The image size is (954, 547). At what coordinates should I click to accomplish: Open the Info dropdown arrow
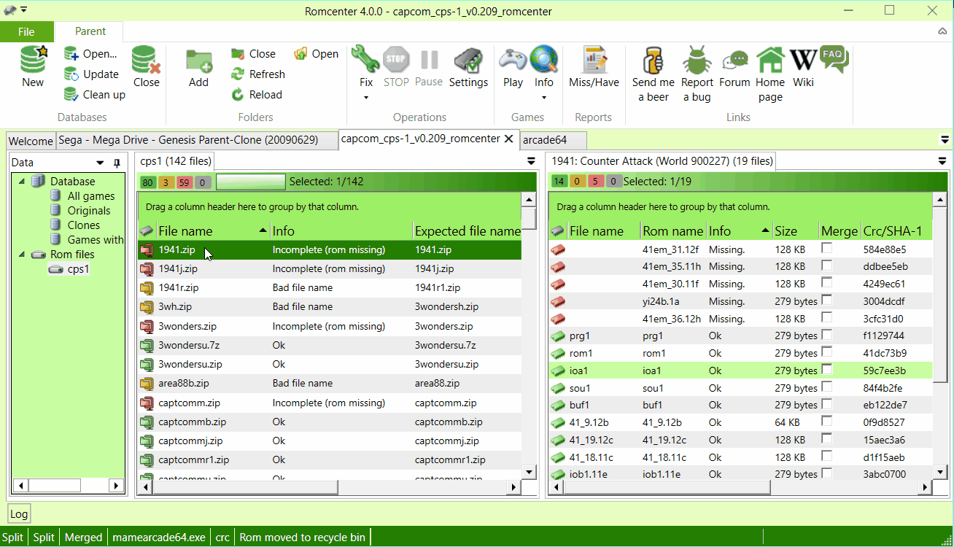[544, 98]
